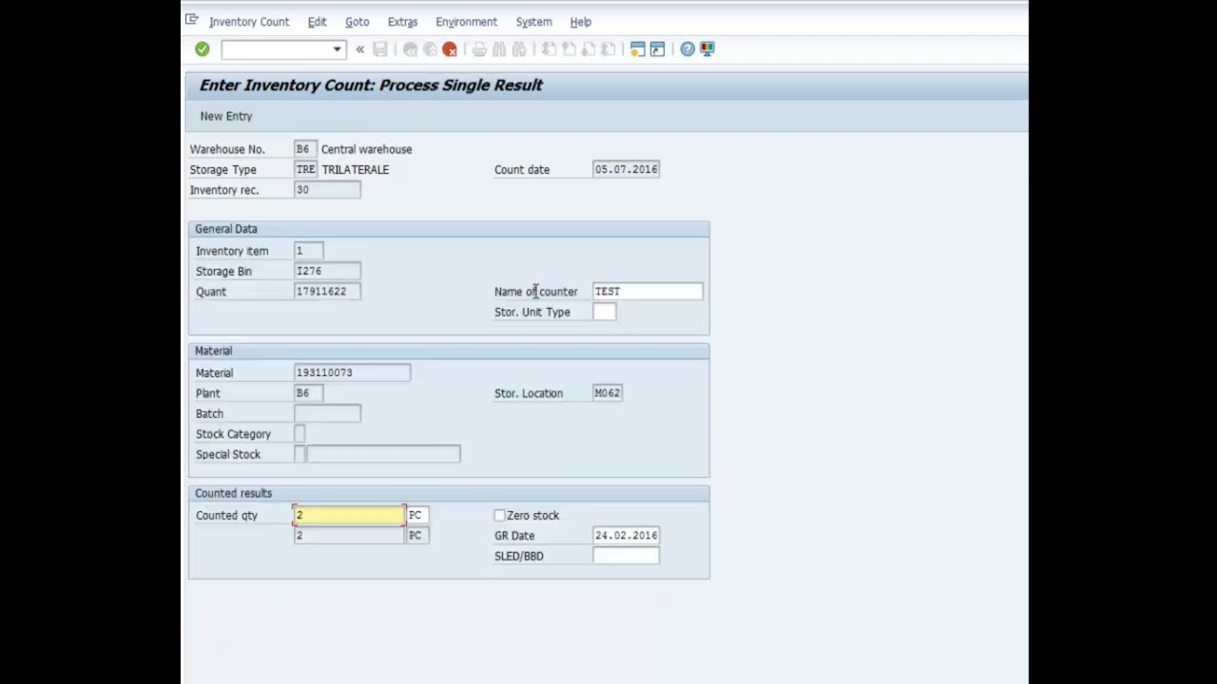Click the SLED/BBD date field
The height and width of the screenshot is (684, 1217).
(x=626, y=556)
